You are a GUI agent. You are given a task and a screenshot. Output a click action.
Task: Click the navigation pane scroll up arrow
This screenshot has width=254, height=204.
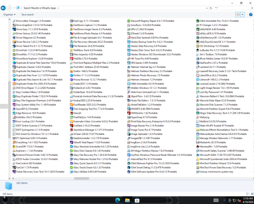9,20
